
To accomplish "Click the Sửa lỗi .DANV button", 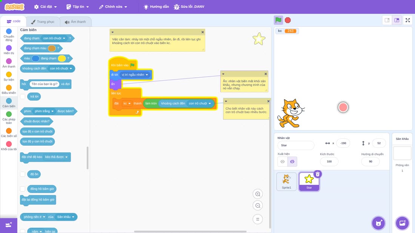I will pyautogui.click(x=189, y=7).
